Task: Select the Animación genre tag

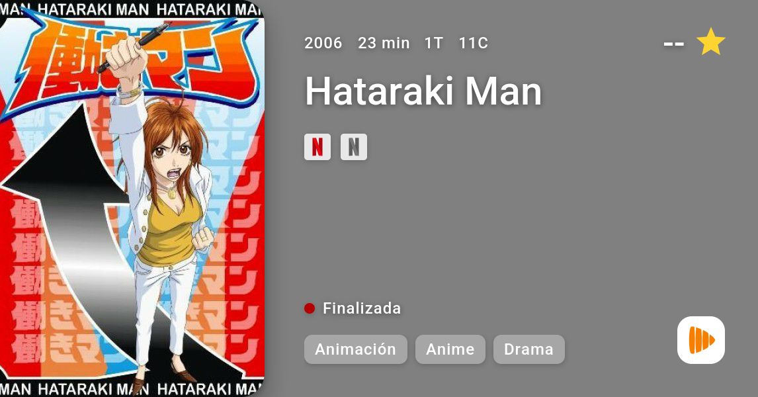Action: point(355,349)
